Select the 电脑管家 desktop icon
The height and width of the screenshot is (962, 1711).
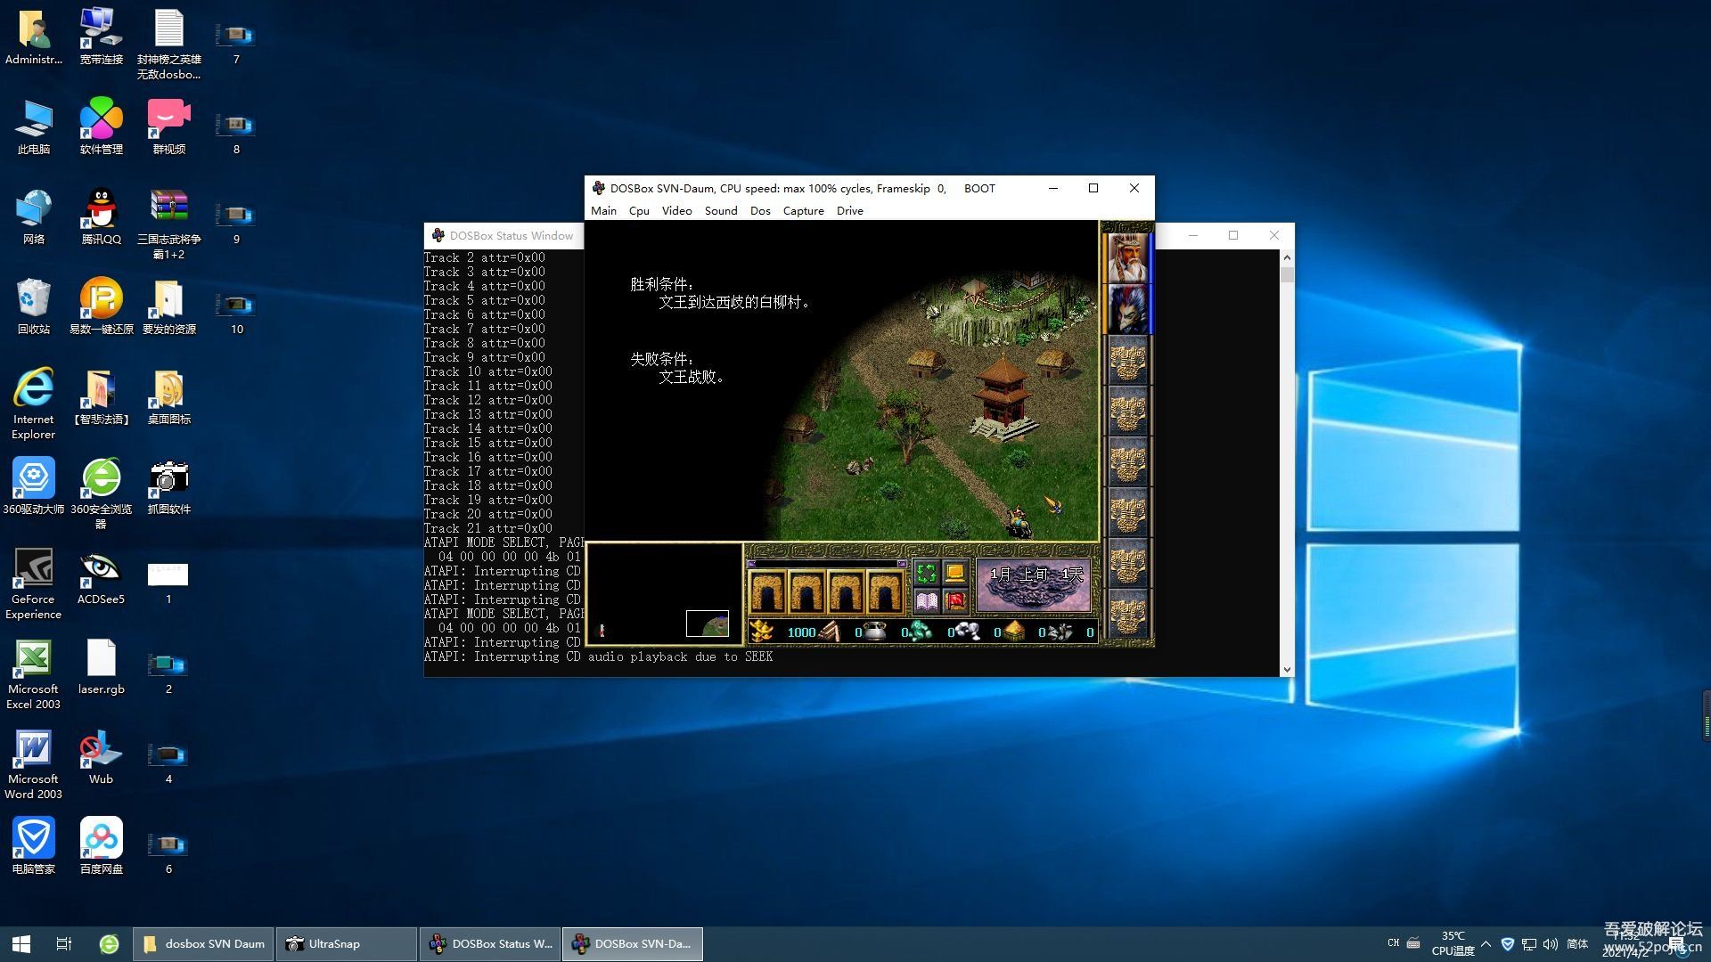point(33,846)
